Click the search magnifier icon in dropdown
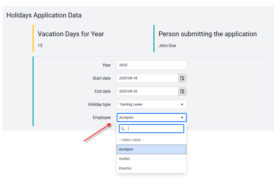This screenshot has height=177, width=274. click(x=123, y=129)
